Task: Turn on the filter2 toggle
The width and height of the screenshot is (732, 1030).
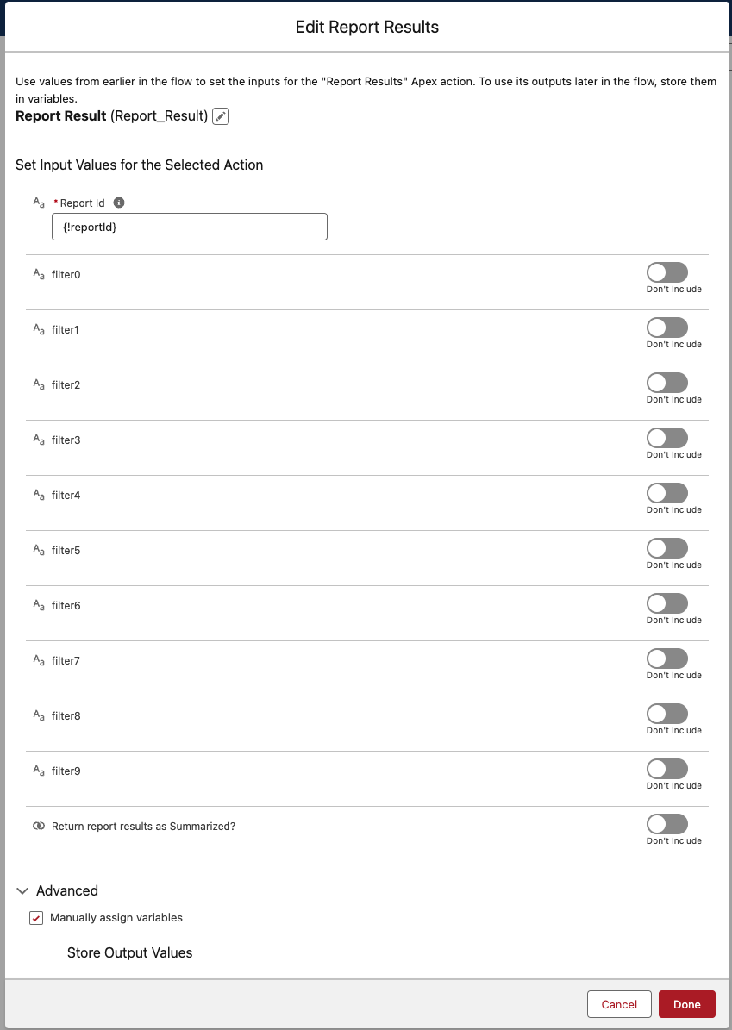Action: (x=667, y=383)
